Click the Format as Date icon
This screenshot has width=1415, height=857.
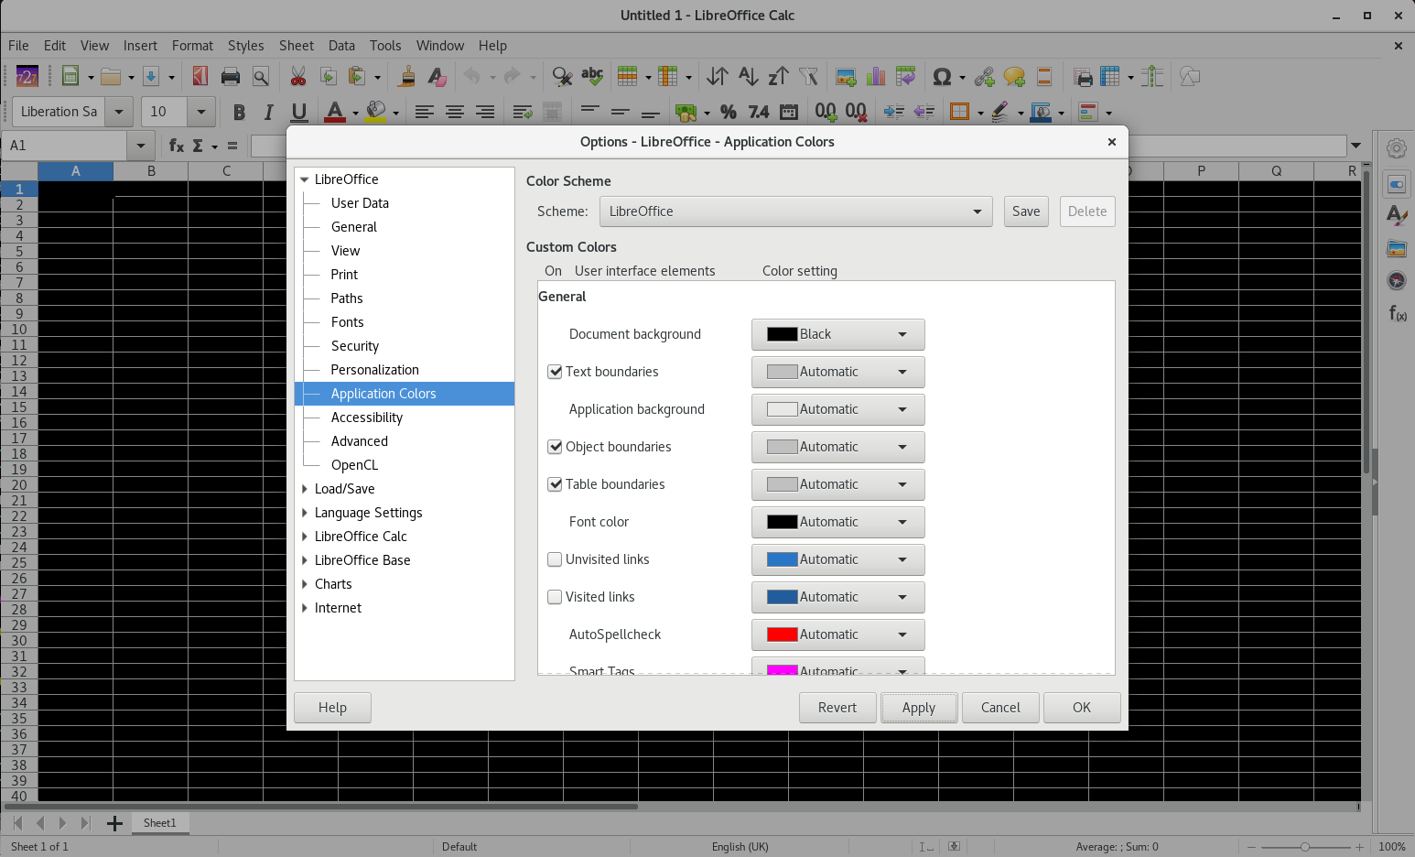pos(789,112)
